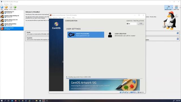Image resolution: width=181 pixels, height=102 pixels.
Task: Open Input menu in the VM window
Action: [x=64, y=18]
